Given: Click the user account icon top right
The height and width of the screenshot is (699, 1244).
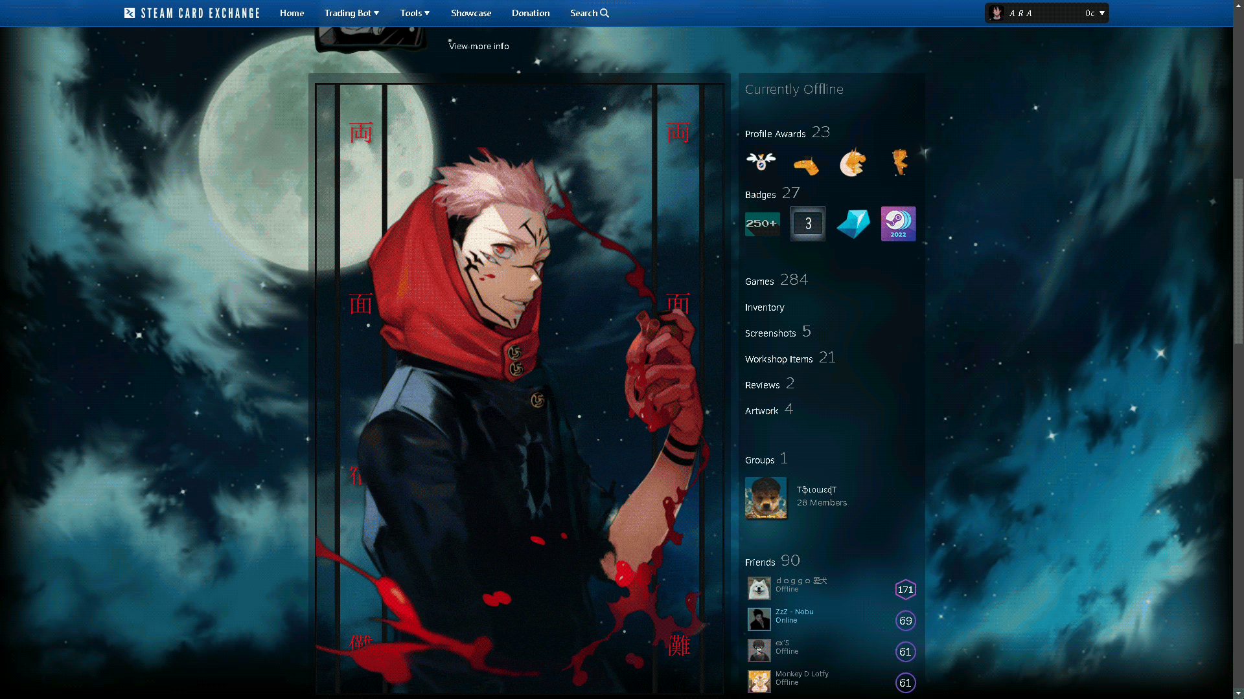Looking at the screenshot, I should [x=995, y=13].
